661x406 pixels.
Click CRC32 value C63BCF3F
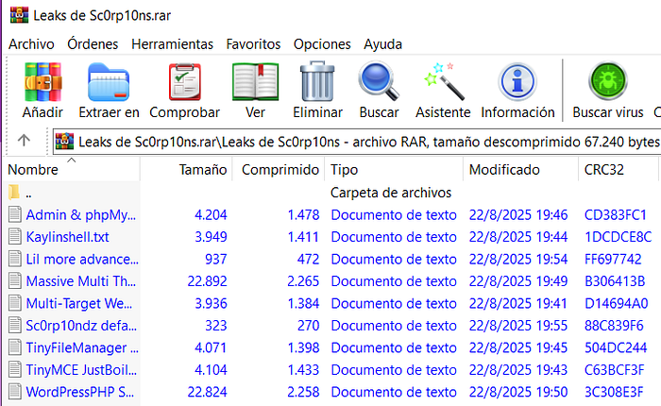(614, 370)
